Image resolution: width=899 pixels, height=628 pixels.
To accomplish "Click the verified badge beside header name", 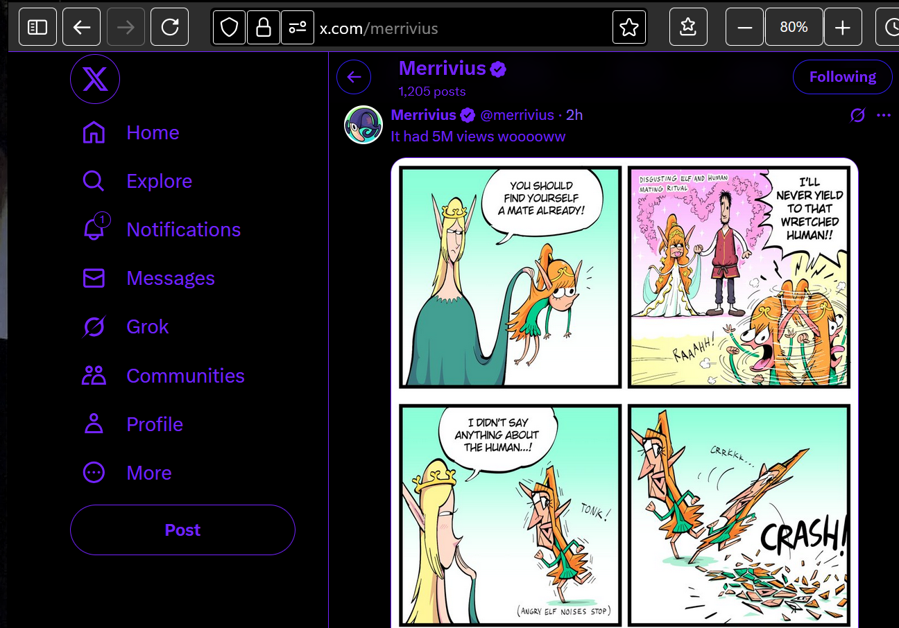I will coord(498,69).
